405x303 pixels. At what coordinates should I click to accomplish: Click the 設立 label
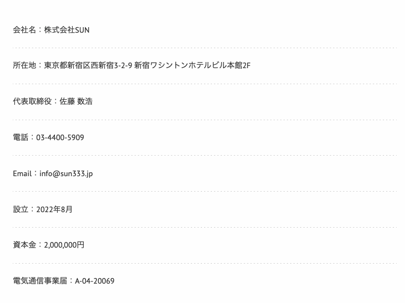coord(21,209)
